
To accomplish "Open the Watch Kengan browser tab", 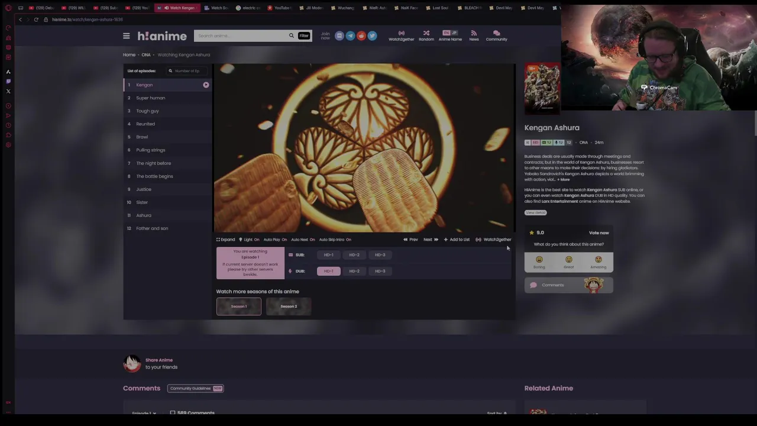I will tap(179, 8).
